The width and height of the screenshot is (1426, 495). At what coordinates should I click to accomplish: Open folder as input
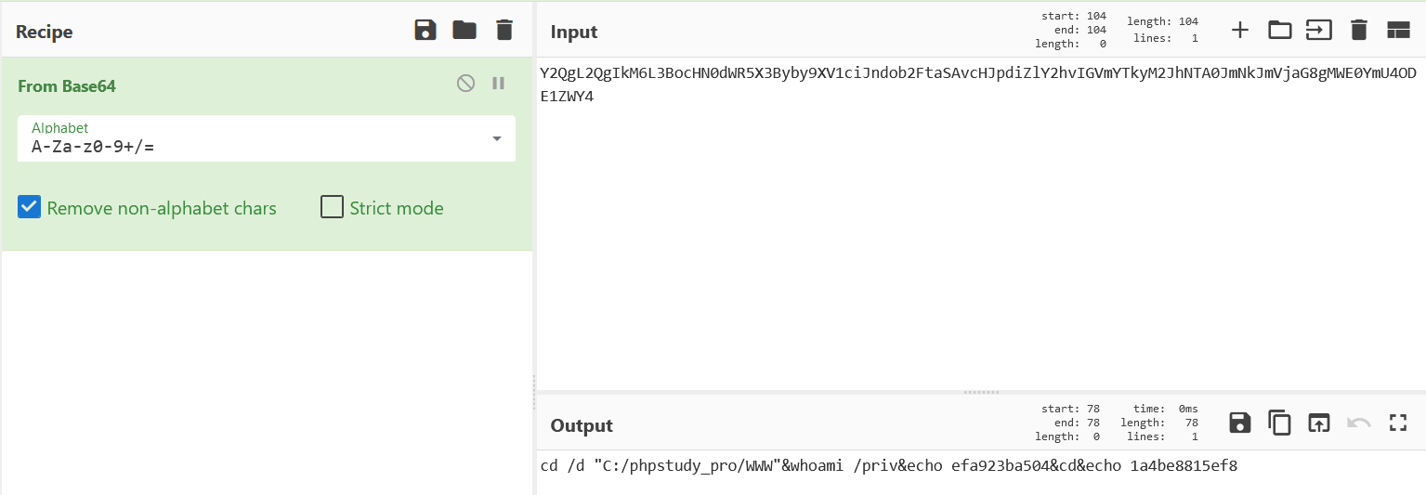(1280, 30)
